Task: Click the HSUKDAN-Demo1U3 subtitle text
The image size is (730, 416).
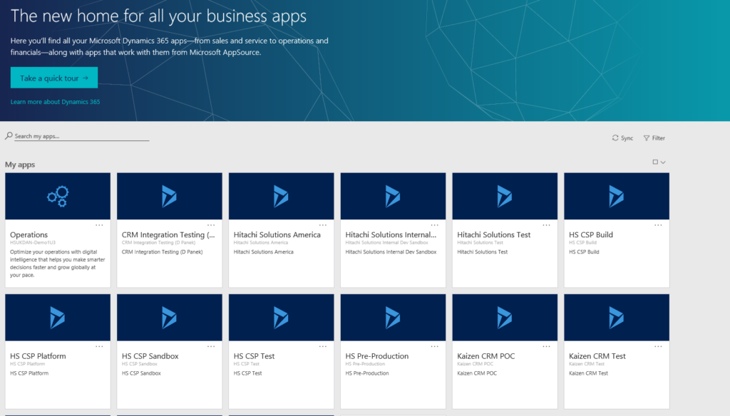Action: pos(33,242)
